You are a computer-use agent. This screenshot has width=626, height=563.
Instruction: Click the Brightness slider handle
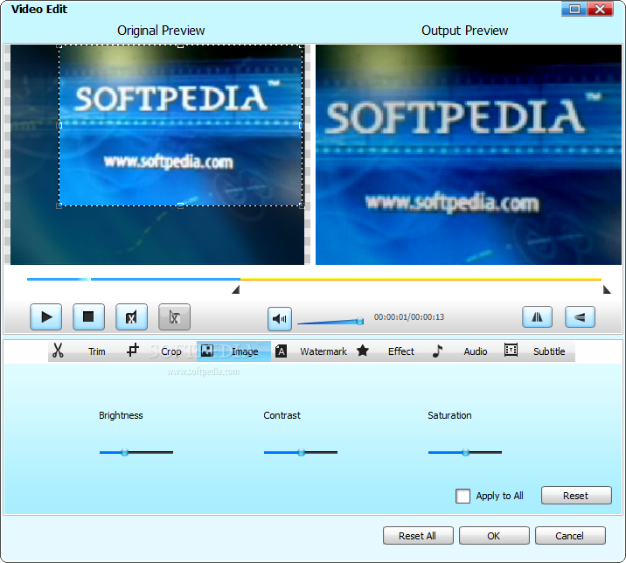click(x=124, y=452)
